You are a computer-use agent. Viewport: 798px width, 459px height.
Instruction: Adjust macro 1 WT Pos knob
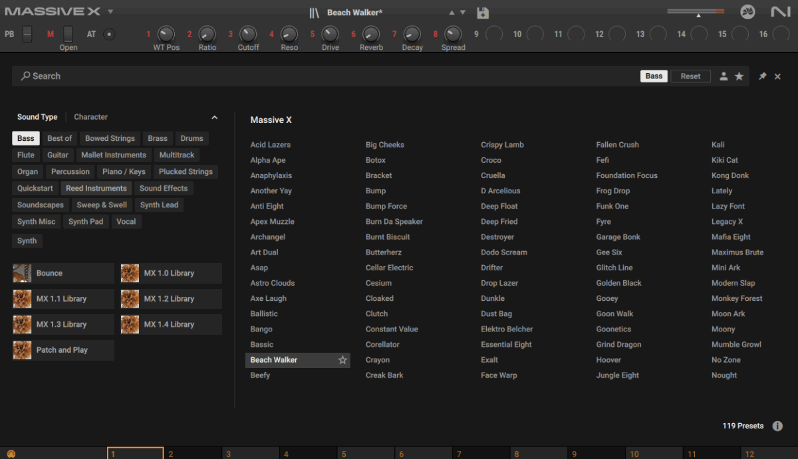pyautogui.click(x=166, y=34)
